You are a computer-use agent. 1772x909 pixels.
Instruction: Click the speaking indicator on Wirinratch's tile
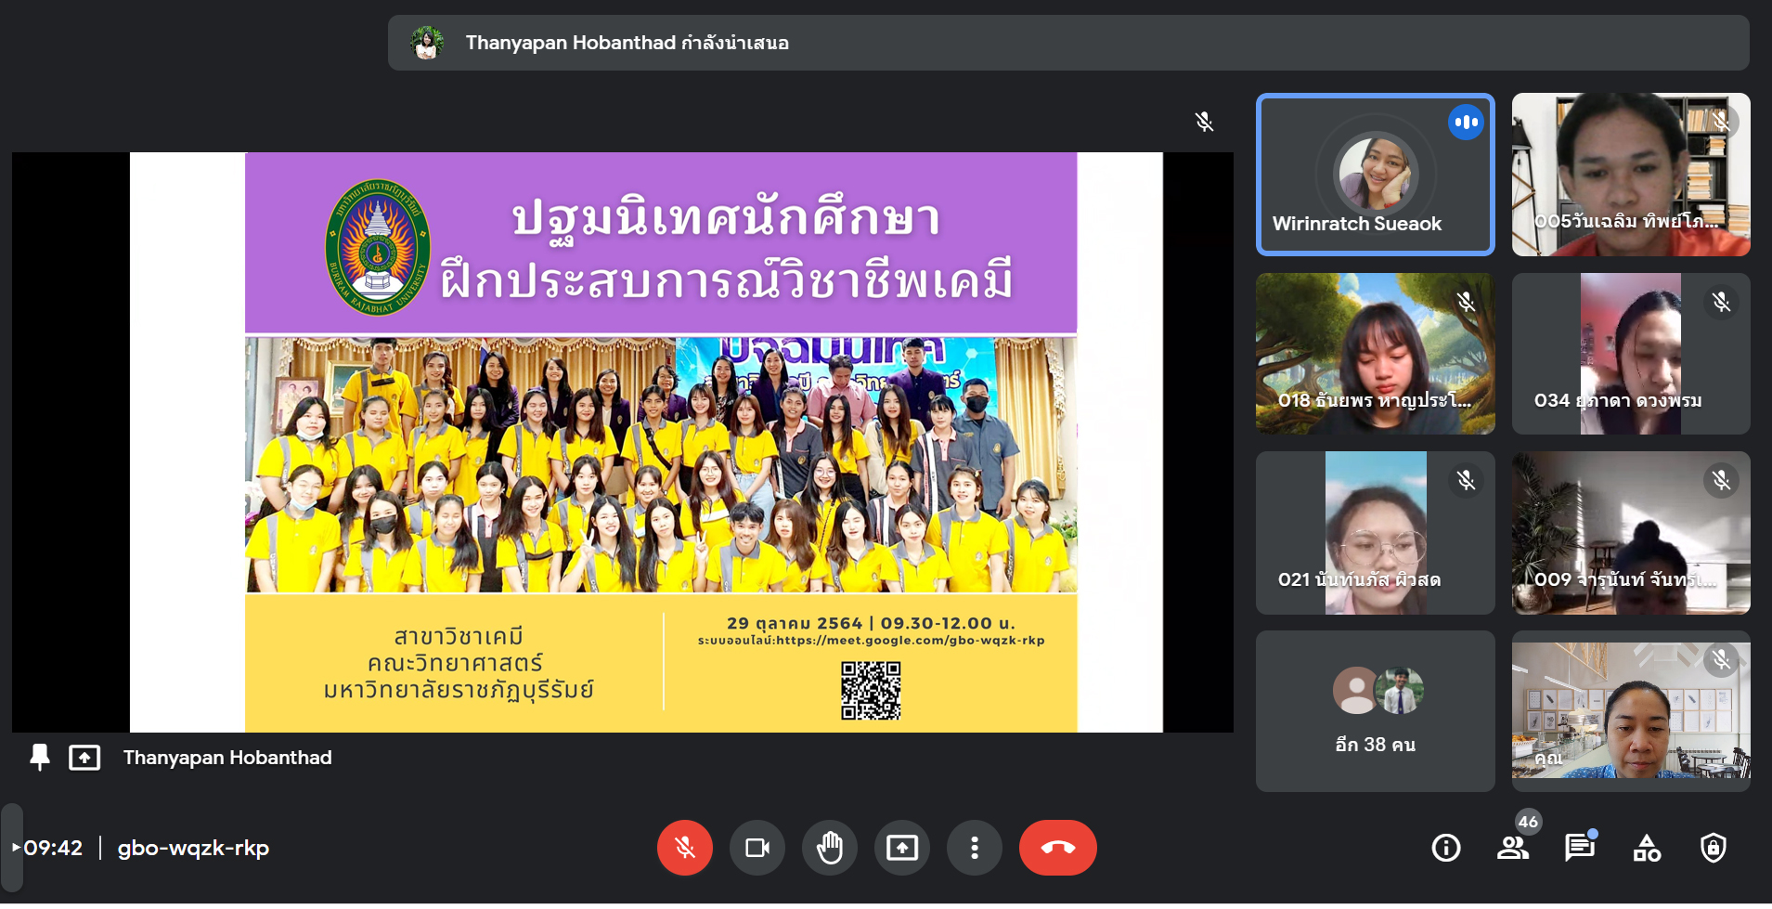pos(1466,122)
